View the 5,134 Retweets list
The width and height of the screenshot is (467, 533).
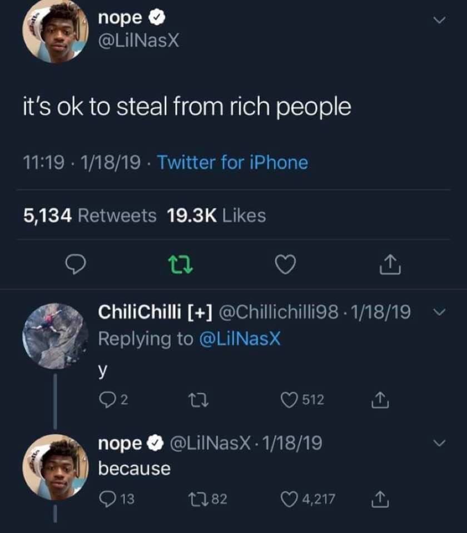pos(90,215)
